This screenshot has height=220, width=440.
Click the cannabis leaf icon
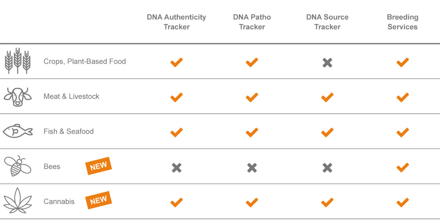(x=18, y=201)
